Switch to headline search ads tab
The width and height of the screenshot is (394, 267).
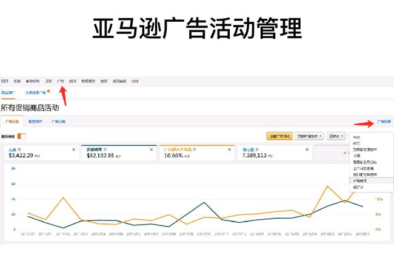pos(35,93)
